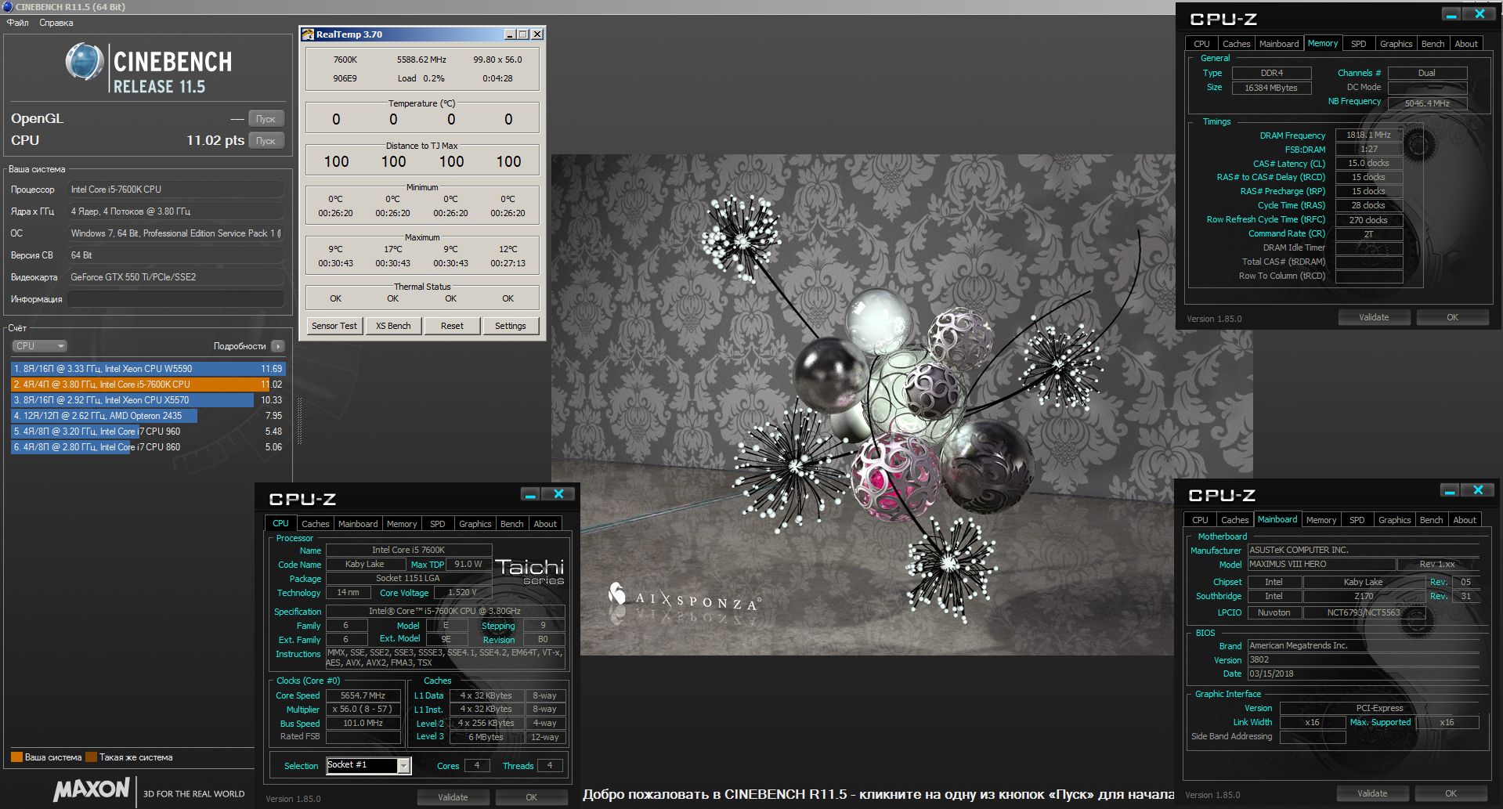1503x809 pixels.
Task: Click OK in CPU-Z Memory window
Action: tap(1453, 317)
